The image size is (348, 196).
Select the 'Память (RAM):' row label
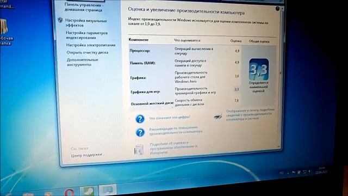click(142, 63)
